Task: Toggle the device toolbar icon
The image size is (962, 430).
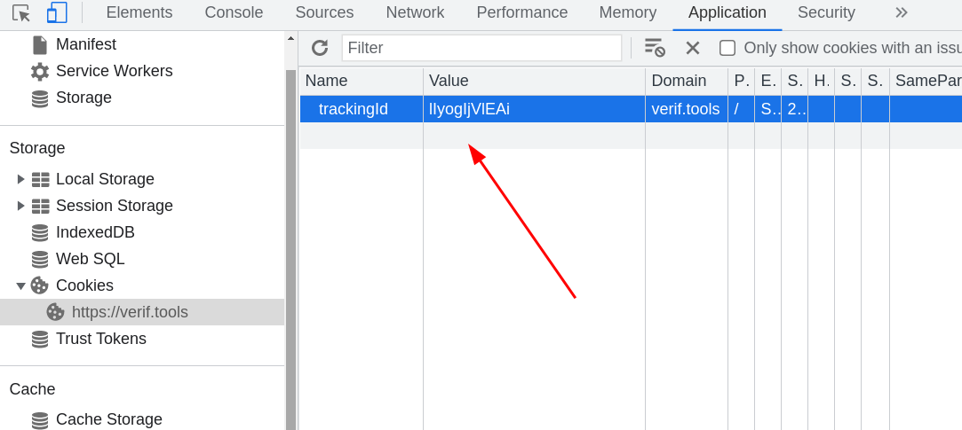Action: tap(57, 12)
